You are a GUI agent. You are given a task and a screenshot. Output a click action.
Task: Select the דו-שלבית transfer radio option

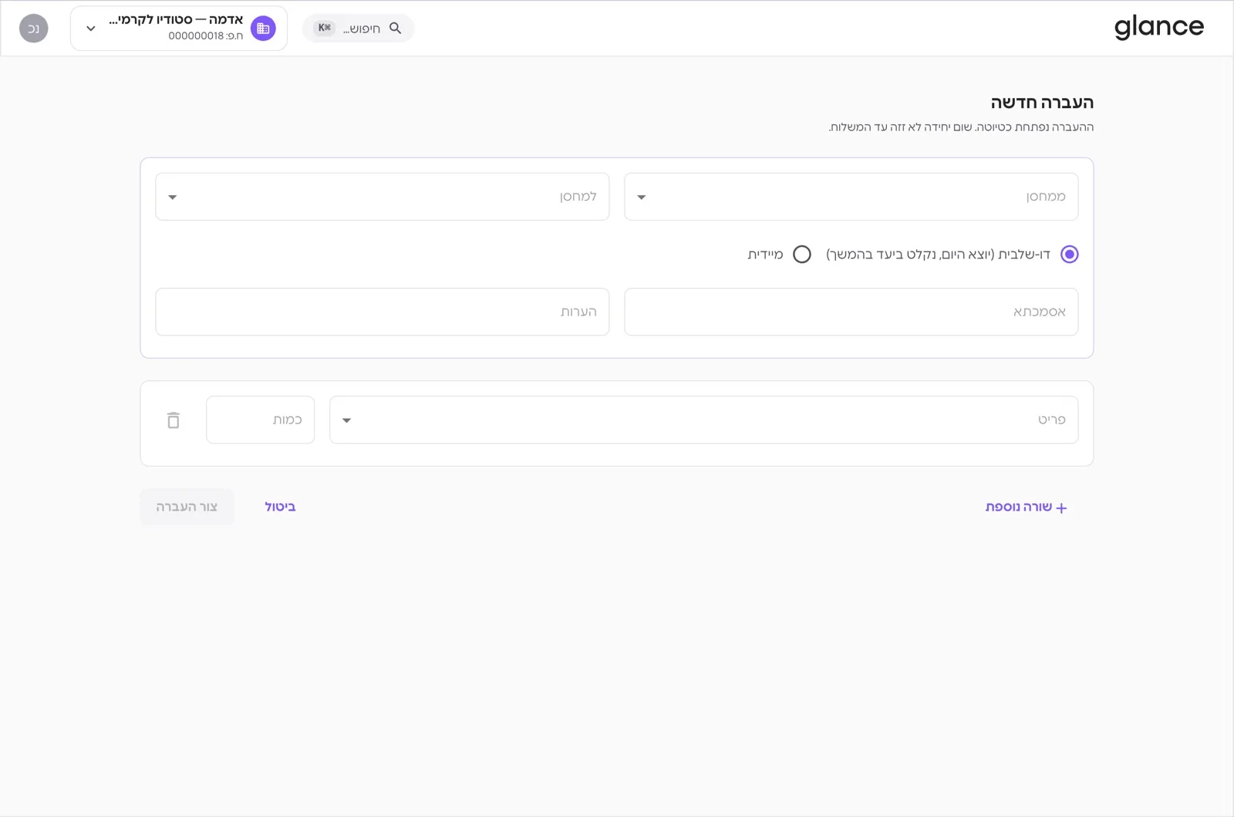click(1069, 254)
